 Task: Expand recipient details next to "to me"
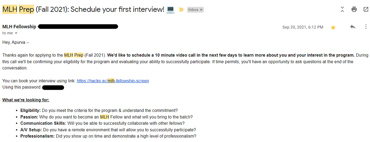tap(16, 33)
